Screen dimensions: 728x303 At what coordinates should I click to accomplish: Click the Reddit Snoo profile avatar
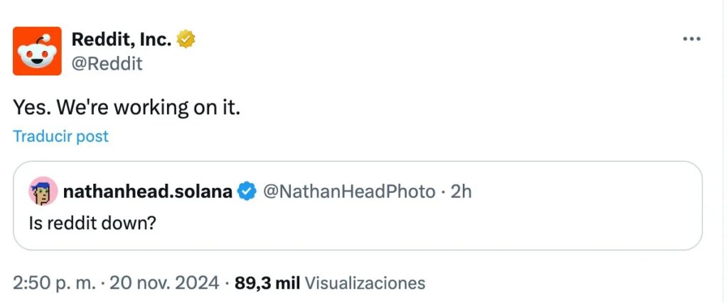pyautogui.click(x=37, y=51)
